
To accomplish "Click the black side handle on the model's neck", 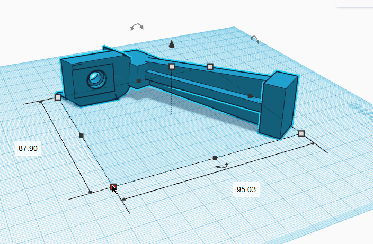I will click(139, 81).
